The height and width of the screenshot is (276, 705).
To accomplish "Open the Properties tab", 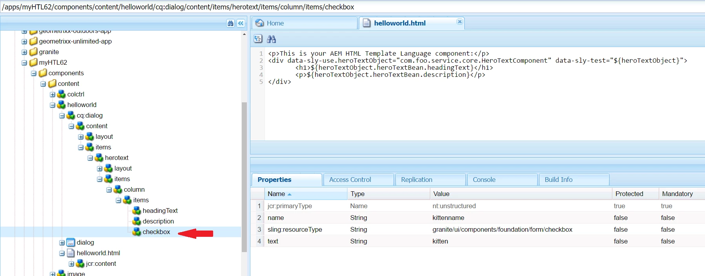I will 287,180.
